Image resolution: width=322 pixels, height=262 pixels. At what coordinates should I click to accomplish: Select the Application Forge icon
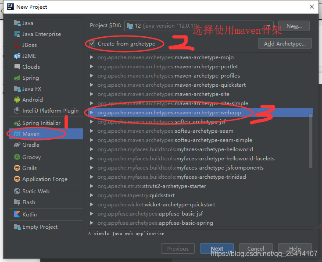point(17,179)
